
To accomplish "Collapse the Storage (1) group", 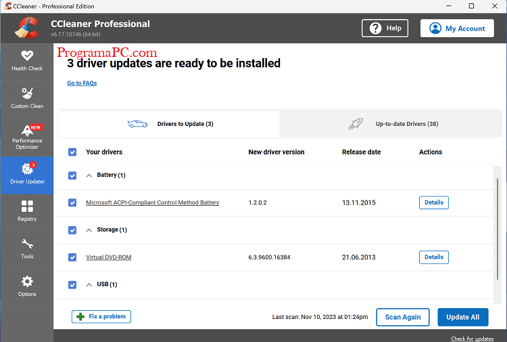I will [x=89, y=230].
